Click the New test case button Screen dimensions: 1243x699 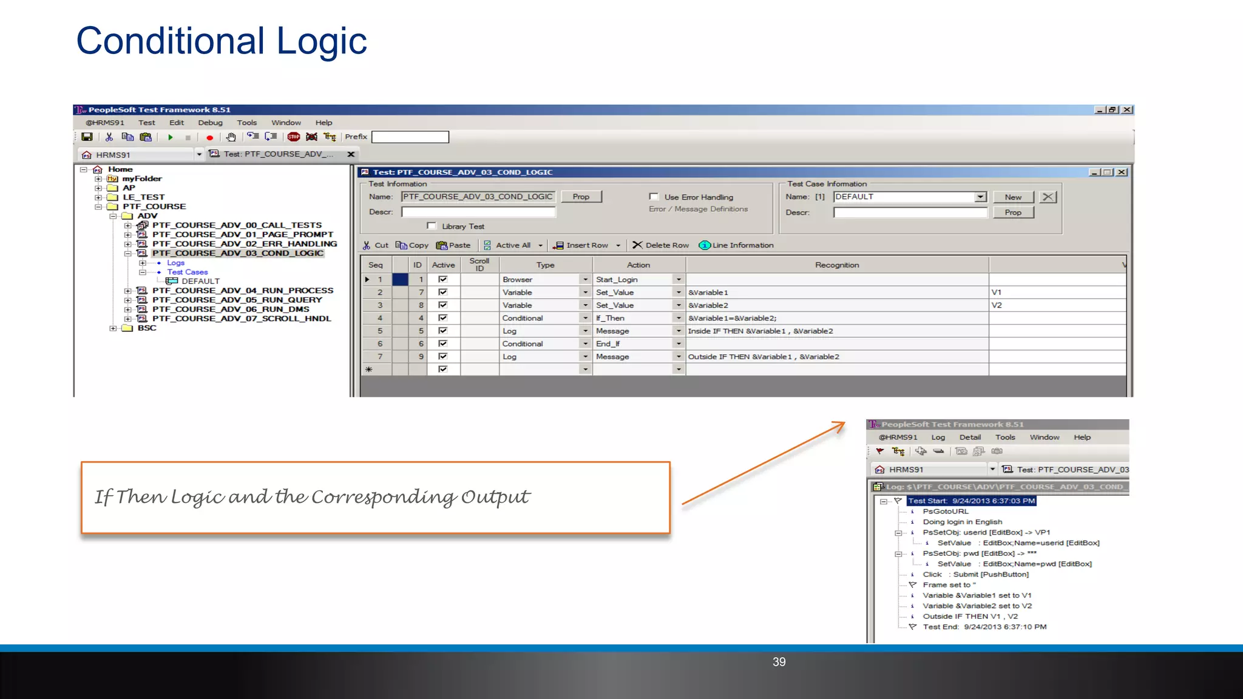tap(1013, 197)
